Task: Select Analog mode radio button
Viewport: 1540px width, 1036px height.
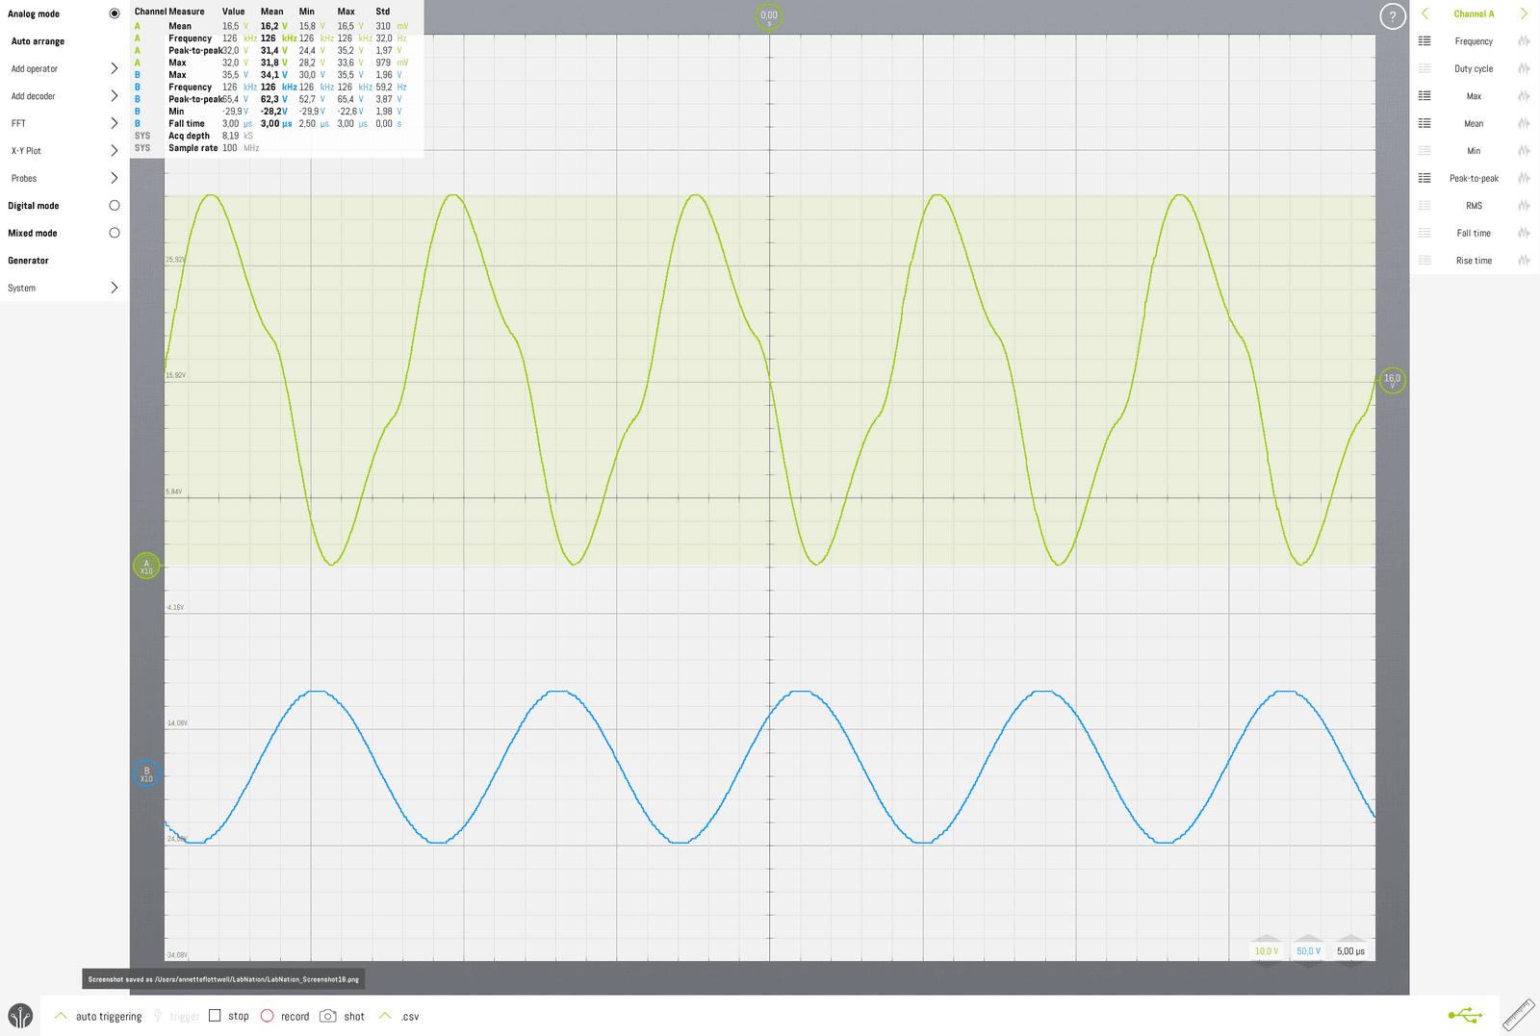Action: click(x=115, y=13)
